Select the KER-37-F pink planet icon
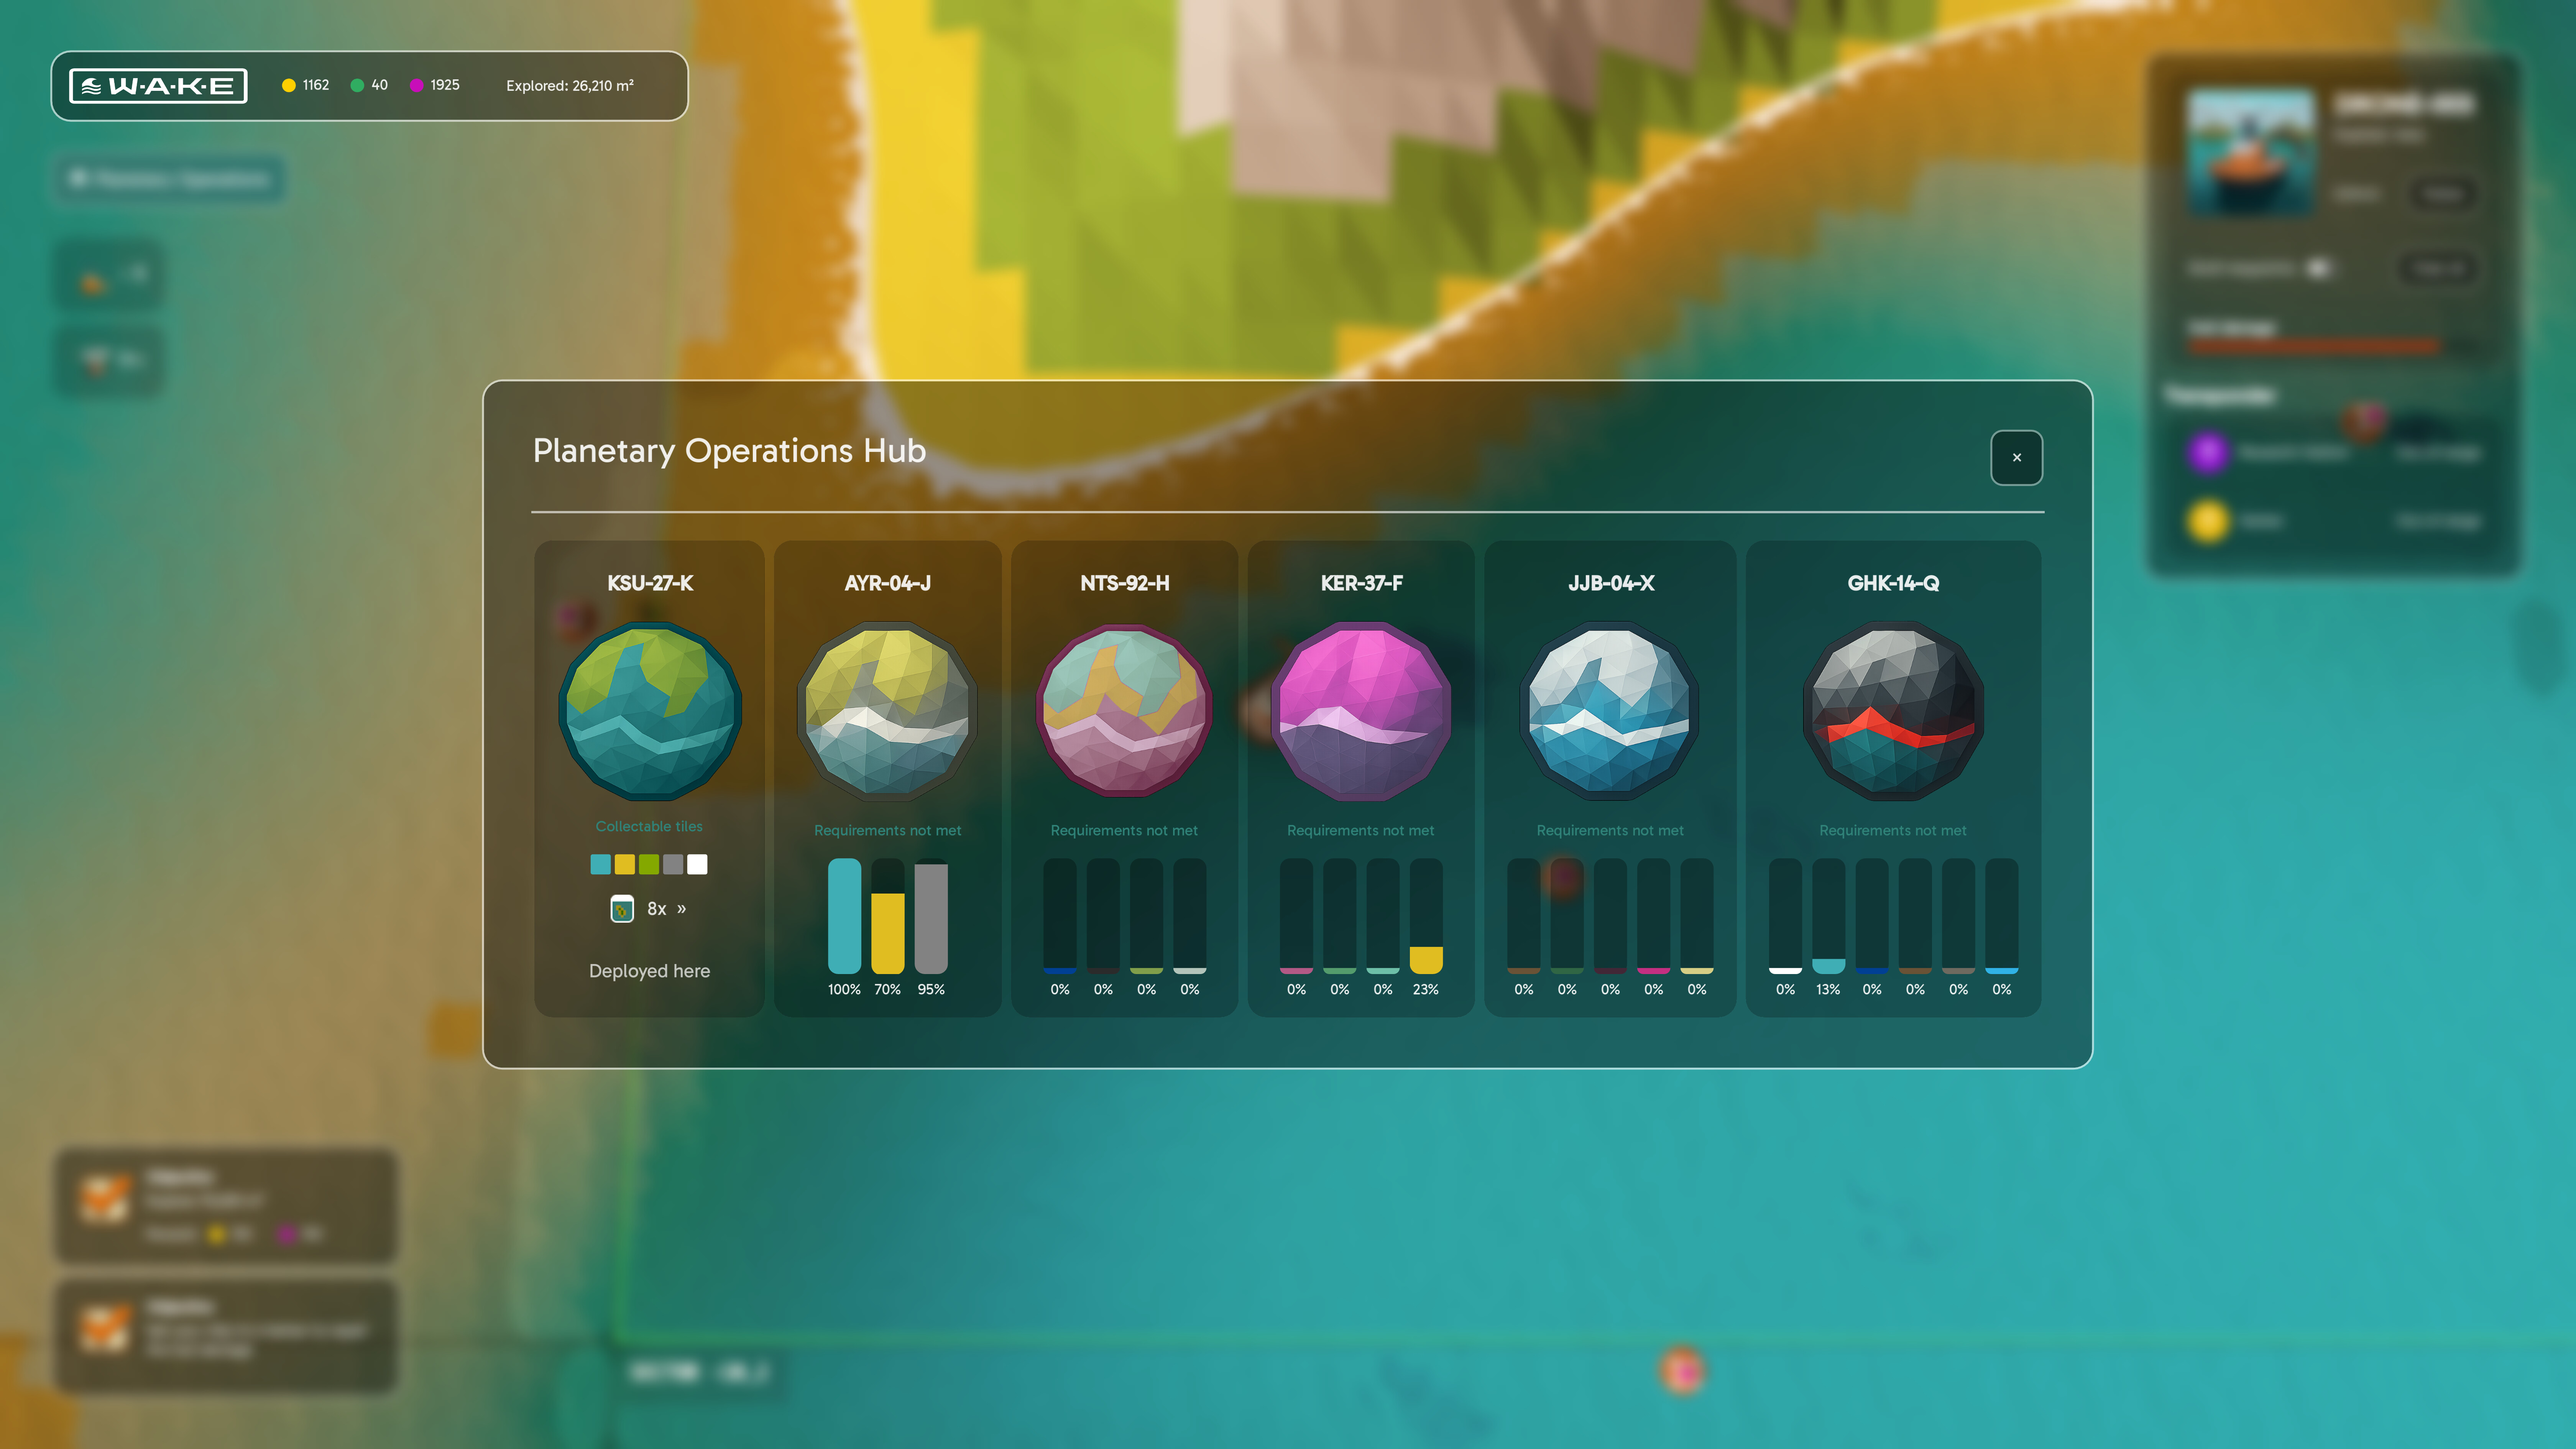2576x1449 pixels. coord(1360,710)
